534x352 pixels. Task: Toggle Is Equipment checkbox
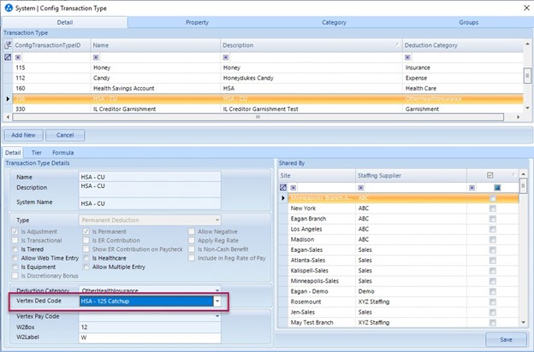(15, 267)
